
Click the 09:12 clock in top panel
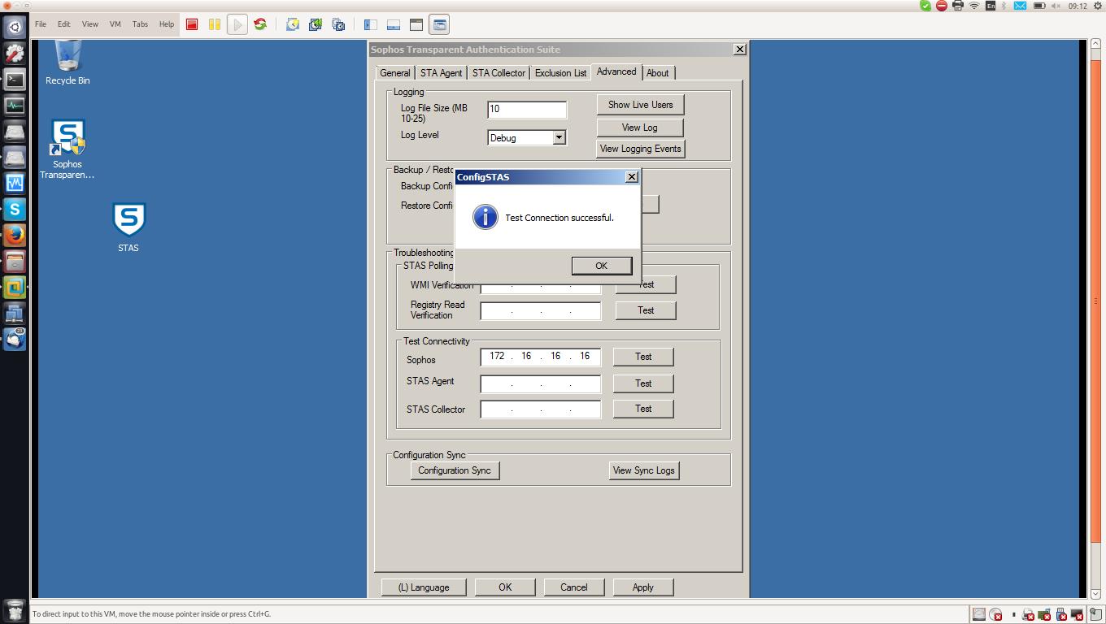[x=1078, y=6]
